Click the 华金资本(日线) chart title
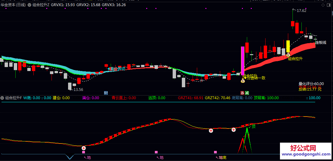The image size is (333, 161). 13,5
